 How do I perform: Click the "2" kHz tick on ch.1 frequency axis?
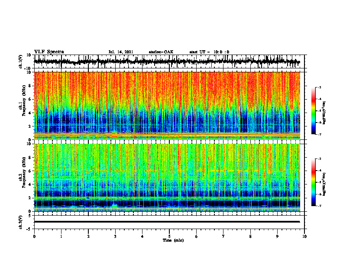coord(30,126)
